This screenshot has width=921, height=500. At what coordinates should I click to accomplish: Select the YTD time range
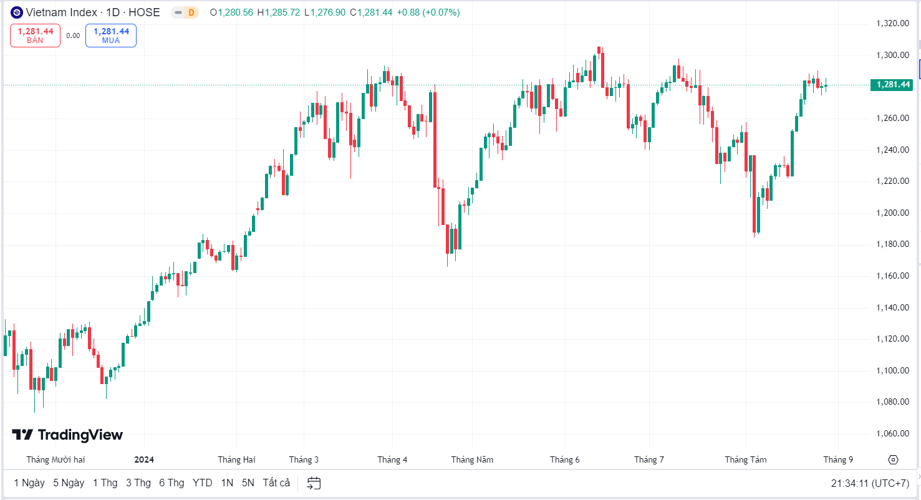(x=203, y=483)
